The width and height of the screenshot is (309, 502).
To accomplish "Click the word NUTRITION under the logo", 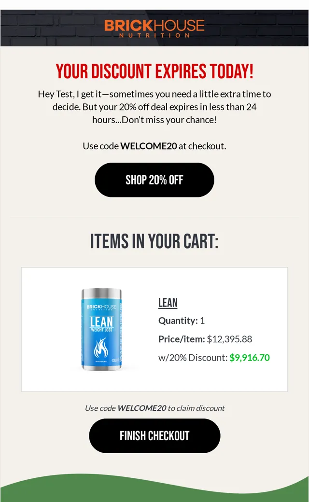I will [154, 36].
